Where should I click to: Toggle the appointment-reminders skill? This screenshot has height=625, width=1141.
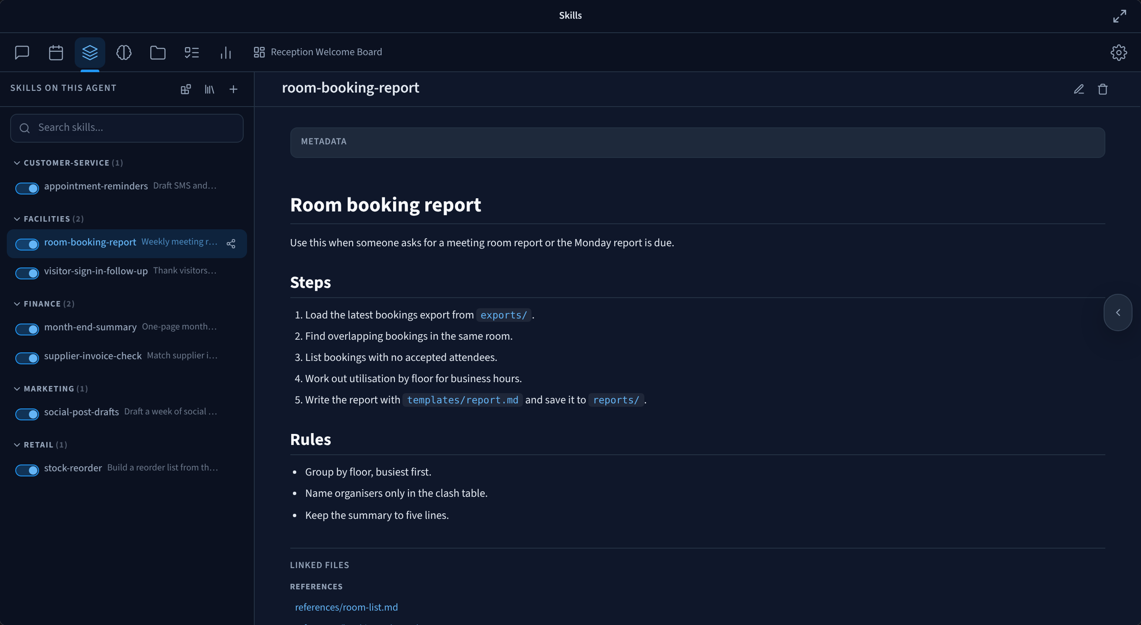point(27,188)
